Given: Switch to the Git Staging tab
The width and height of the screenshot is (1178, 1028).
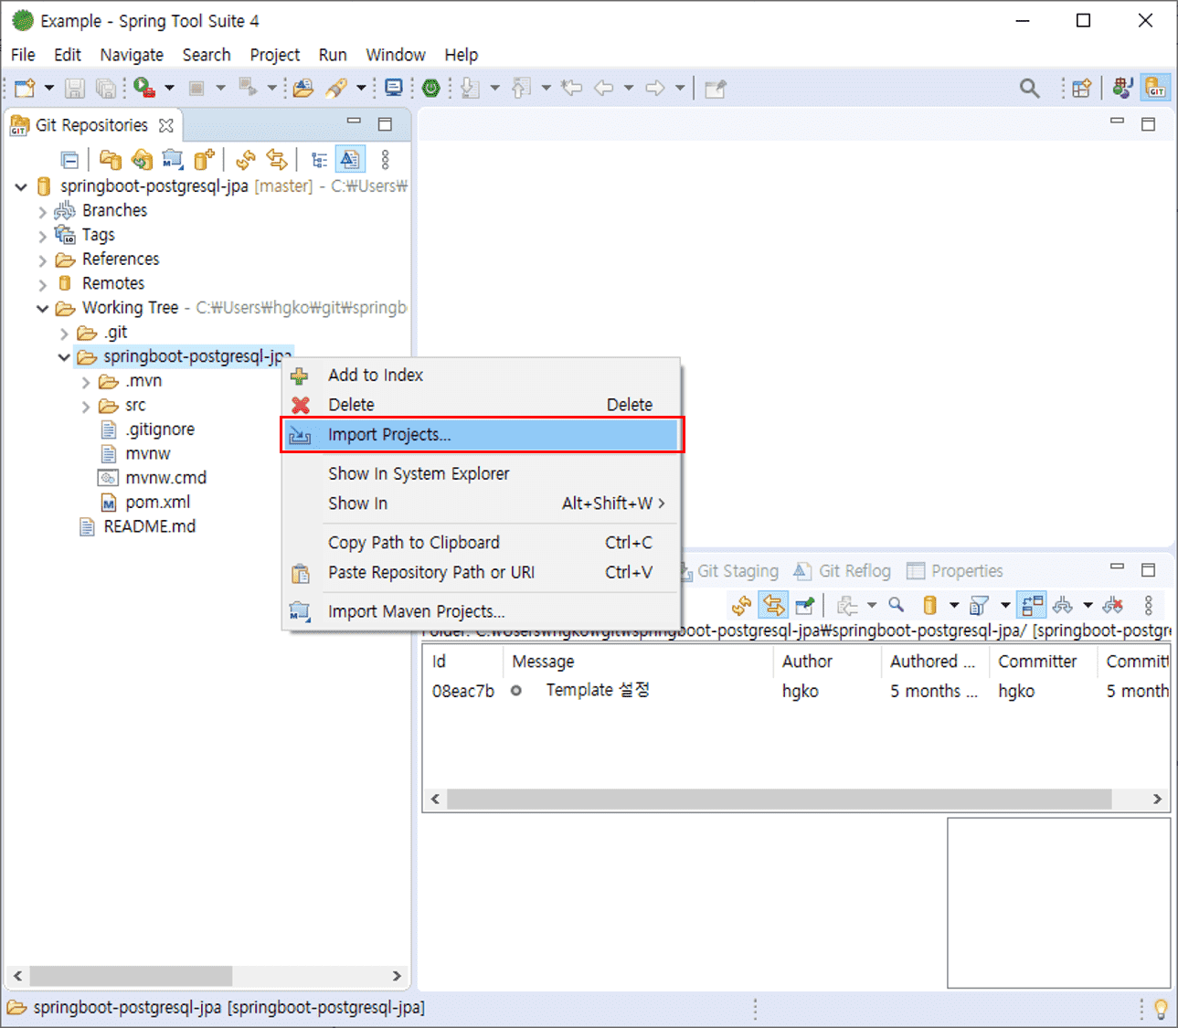Looking at the screenshot, I should [x=730, y=571].
